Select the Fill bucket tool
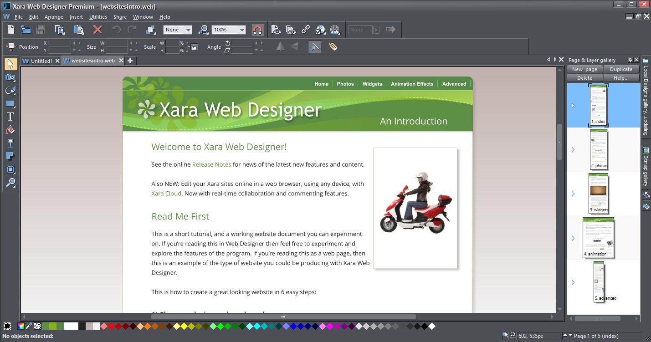The width and height of the screenshot is (651, 342). pos(10,130)
